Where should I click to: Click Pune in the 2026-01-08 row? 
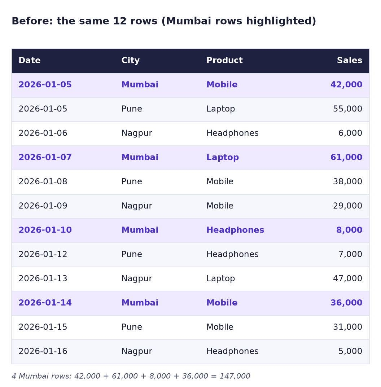pos(132,181)
